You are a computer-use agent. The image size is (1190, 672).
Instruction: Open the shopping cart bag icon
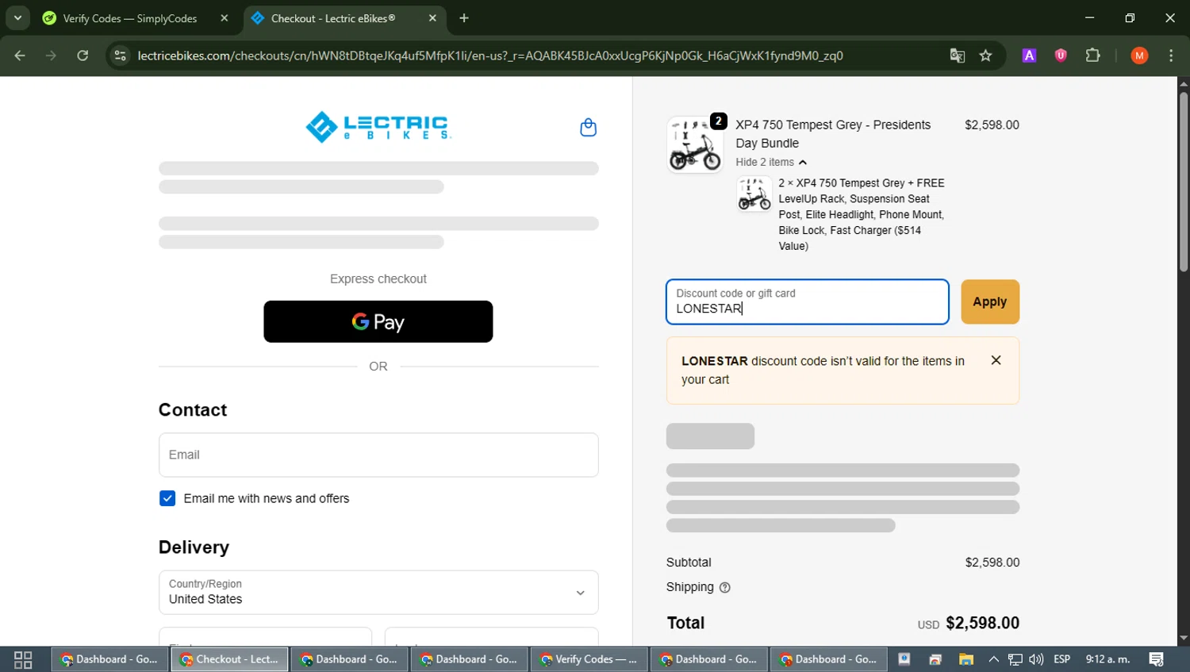click(588, 127)
